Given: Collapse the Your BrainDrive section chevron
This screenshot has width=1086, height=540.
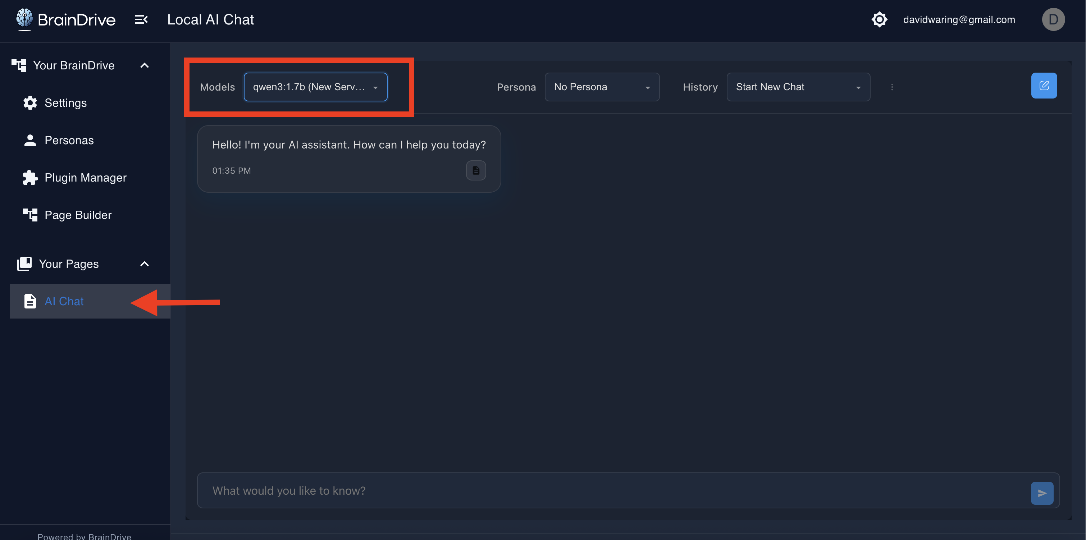Looking at the screenshot, I should click(144, 65).
